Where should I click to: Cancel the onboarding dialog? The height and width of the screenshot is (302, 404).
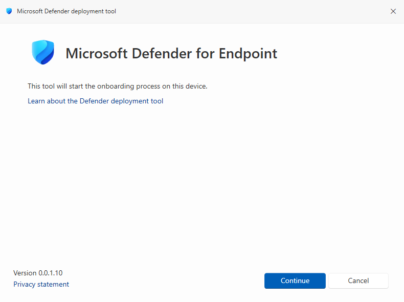click(358, 281)
